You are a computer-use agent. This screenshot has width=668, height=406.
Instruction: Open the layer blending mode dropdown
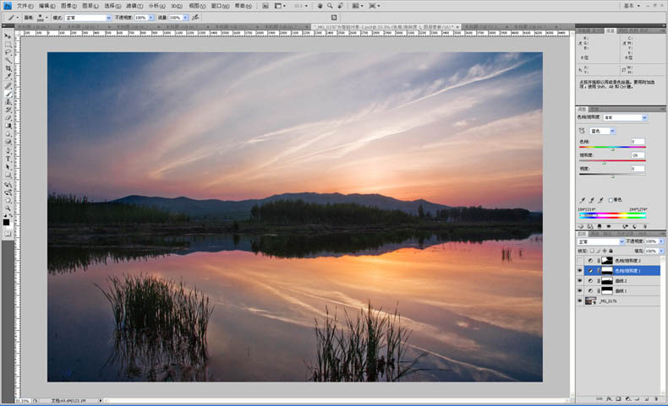600,241
